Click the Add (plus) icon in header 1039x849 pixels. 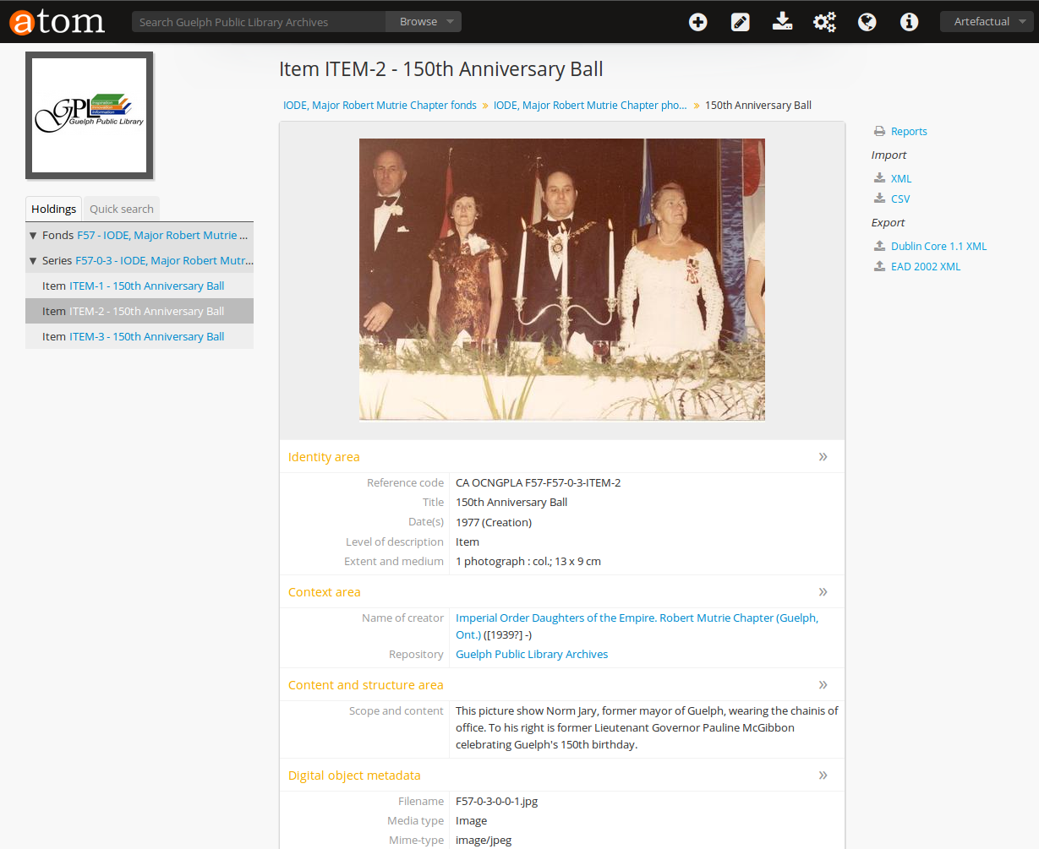click(x=697, y=22)
